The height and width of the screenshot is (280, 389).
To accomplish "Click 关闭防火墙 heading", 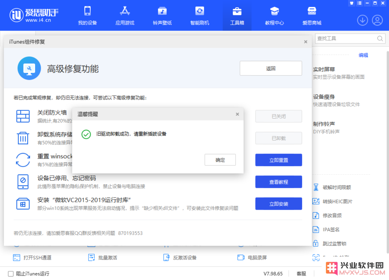I will click(x=52, y=113).
